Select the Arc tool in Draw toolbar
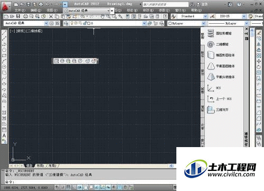The width and height of the screenshot is (264, 191). (4, 61)
